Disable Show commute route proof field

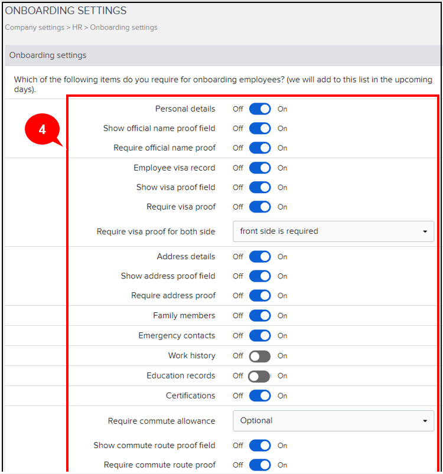click(x=259, y=445)
